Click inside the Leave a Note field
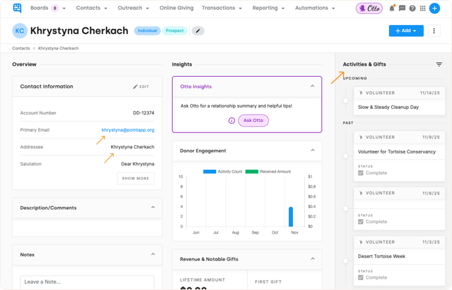The image size is (452, 290). [x=87, y=282]
